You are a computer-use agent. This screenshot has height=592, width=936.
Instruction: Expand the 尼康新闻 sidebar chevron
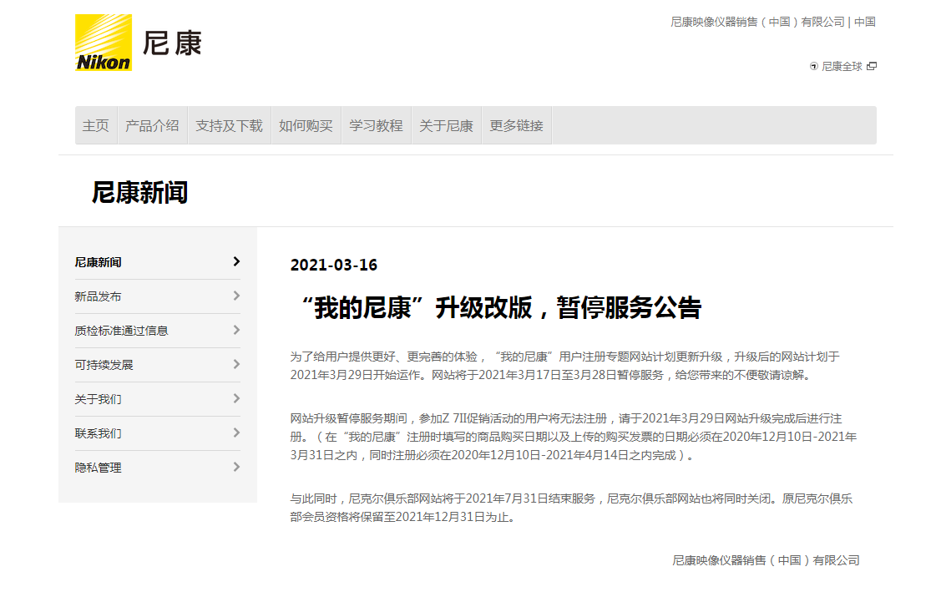tap(236, 261)
